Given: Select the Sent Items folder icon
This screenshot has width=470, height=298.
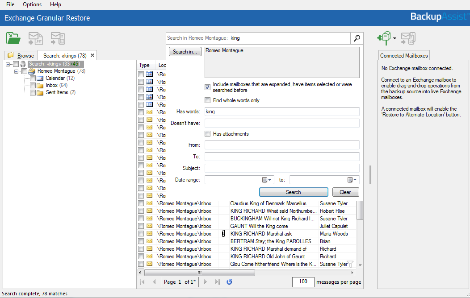Looking at the screenshot, I should (x=40, y=93).
